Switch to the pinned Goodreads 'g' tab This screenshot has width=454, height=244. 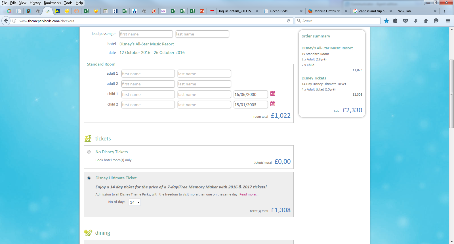tap(28, 11)
